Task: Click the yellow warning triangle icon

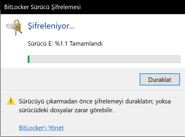Action: 11,101
